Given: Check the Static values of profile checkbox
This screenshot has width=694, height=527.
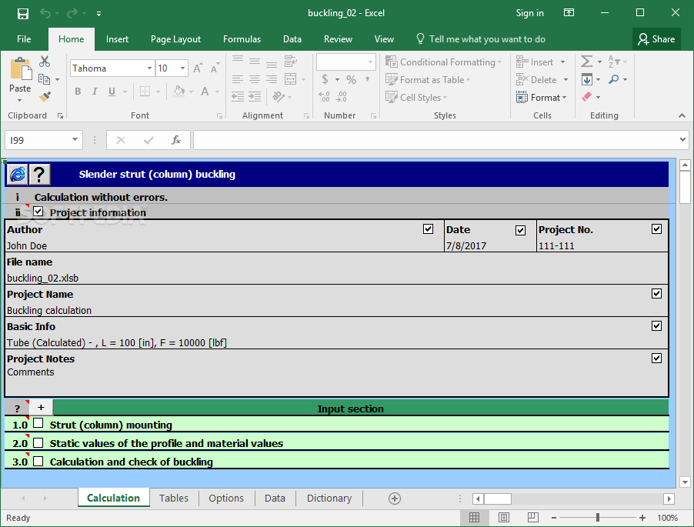Looking at the screenshot, I should tap(38, 442).
